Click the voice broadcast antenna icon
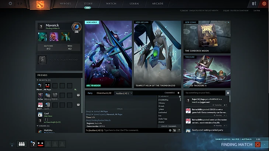 point(12,144)
